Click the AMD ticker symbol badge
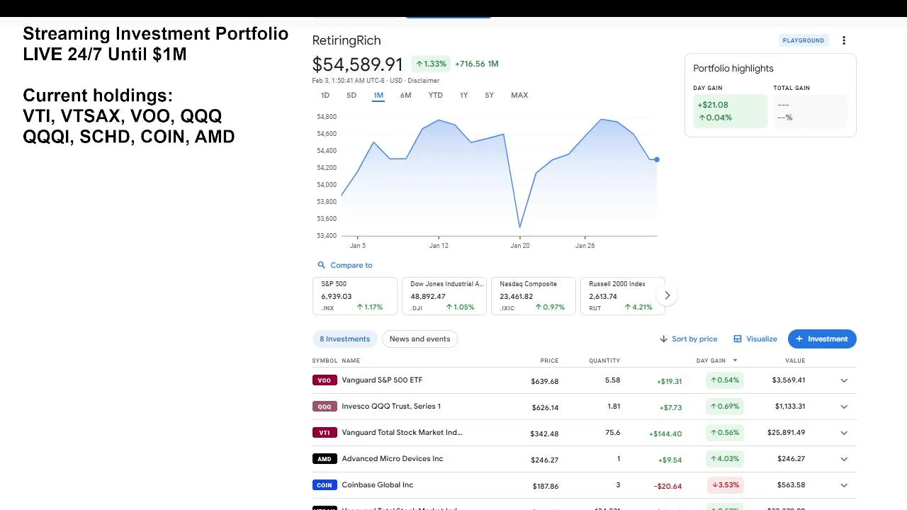This screenshot has height=510, width=907. click(324, 459)
